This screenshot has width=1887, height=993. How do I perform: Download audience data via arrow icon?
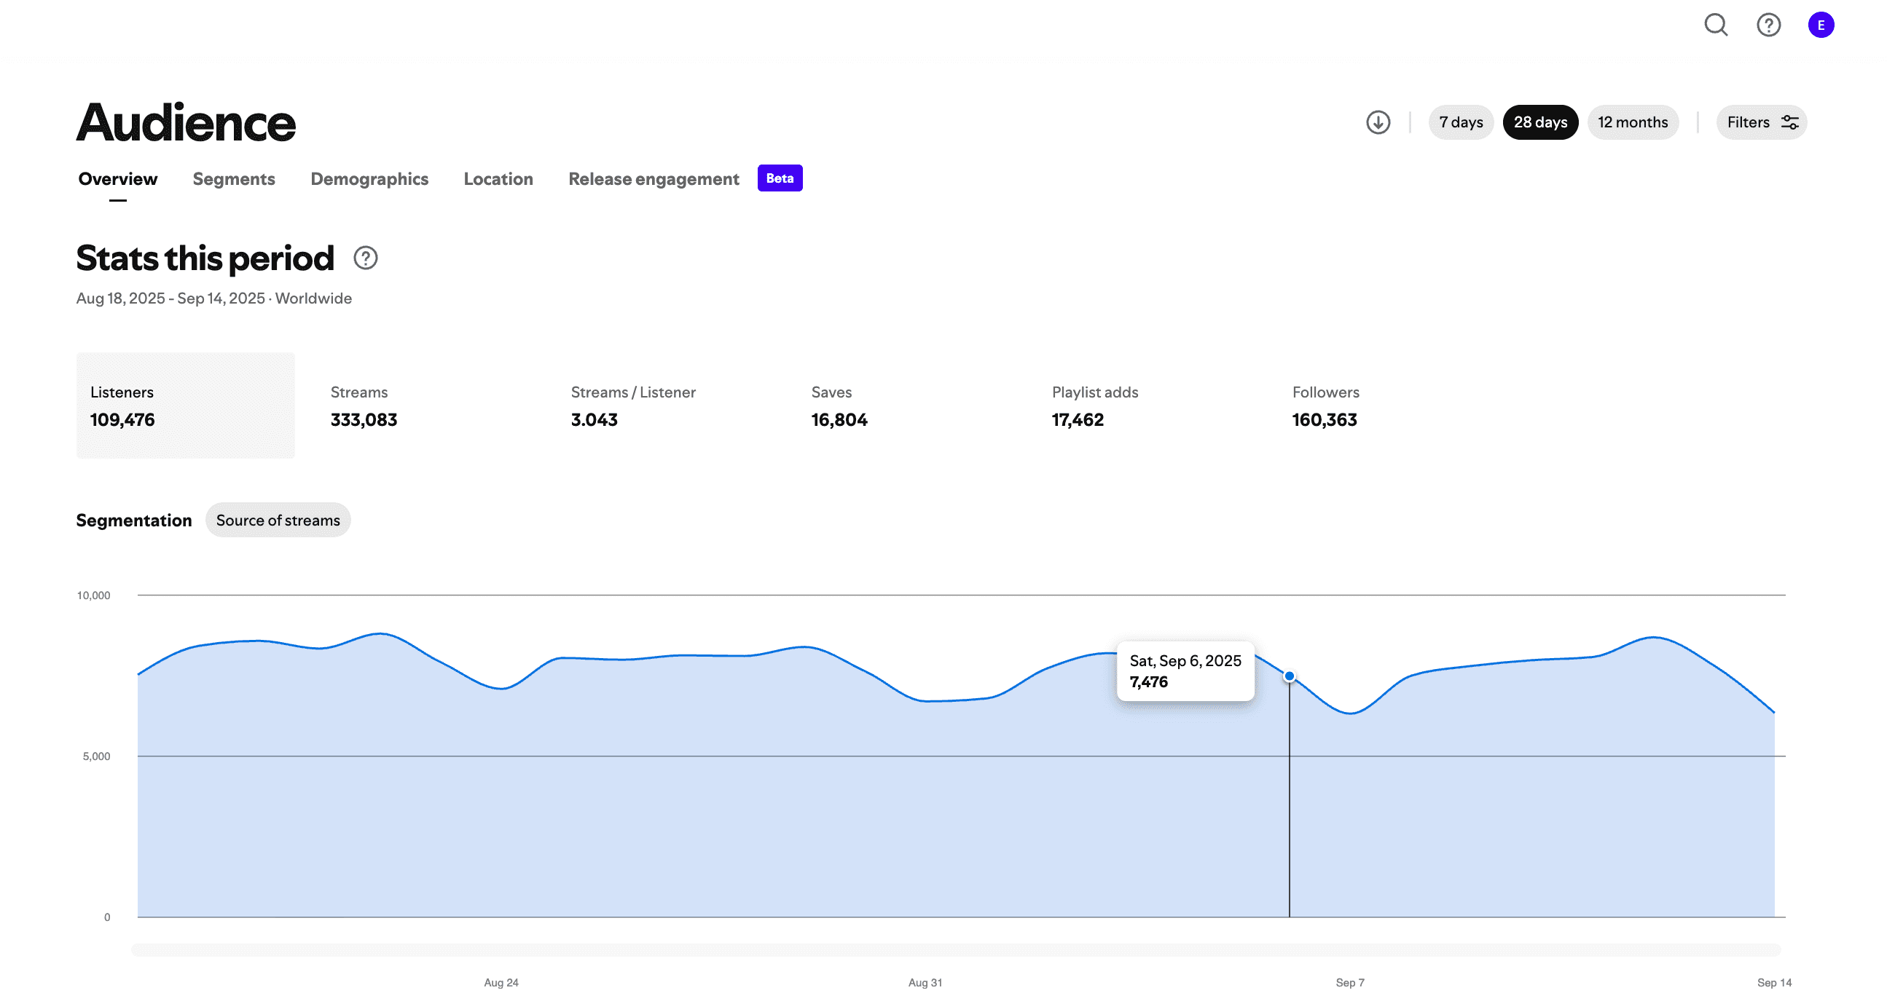[x=1378, y=122]
